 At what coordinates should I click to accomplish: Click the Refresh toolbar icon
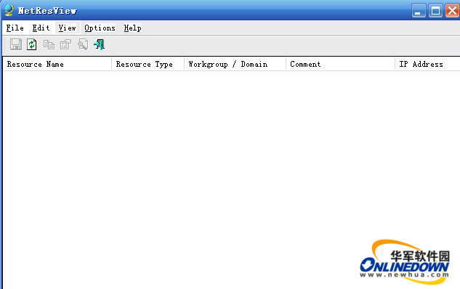coord(32,44)
